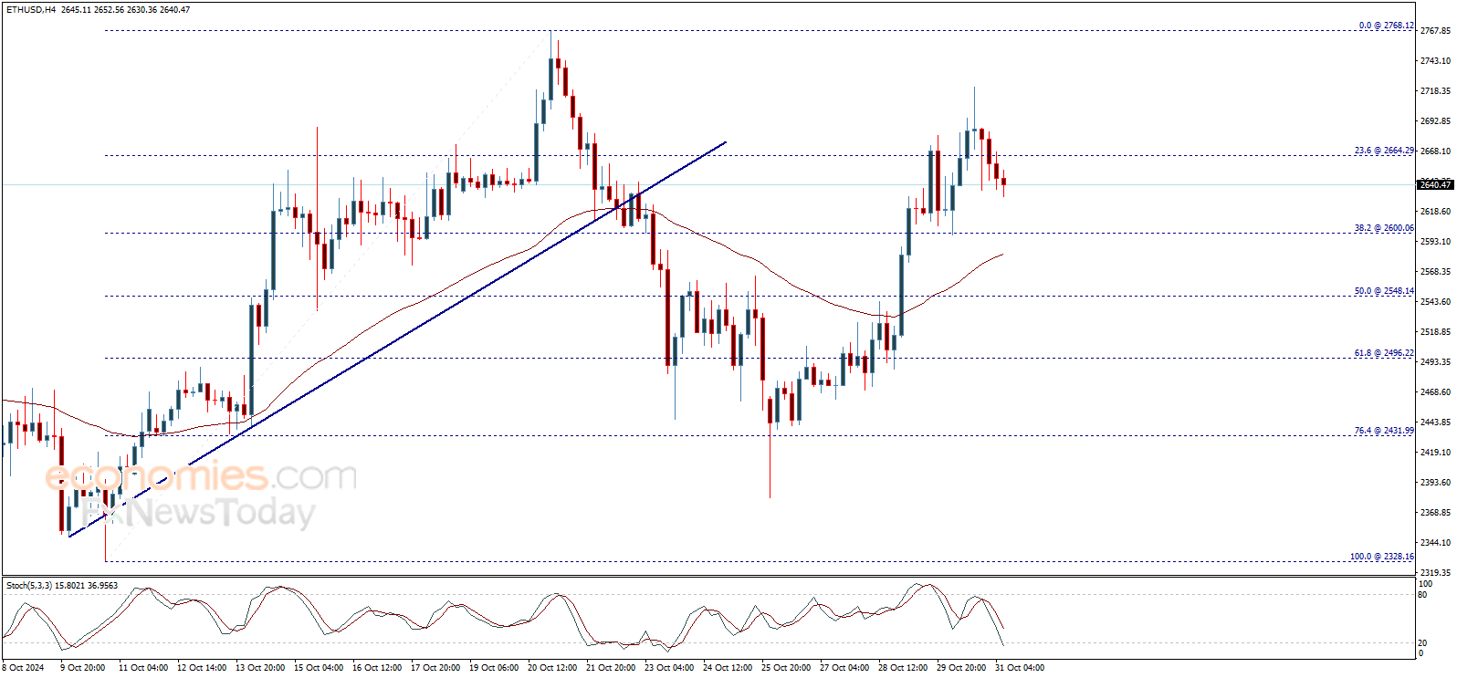This screenshot has height=678, width=1457.
Task: Click the 2767.85 price axis label
Action: tap(1435, 31)
